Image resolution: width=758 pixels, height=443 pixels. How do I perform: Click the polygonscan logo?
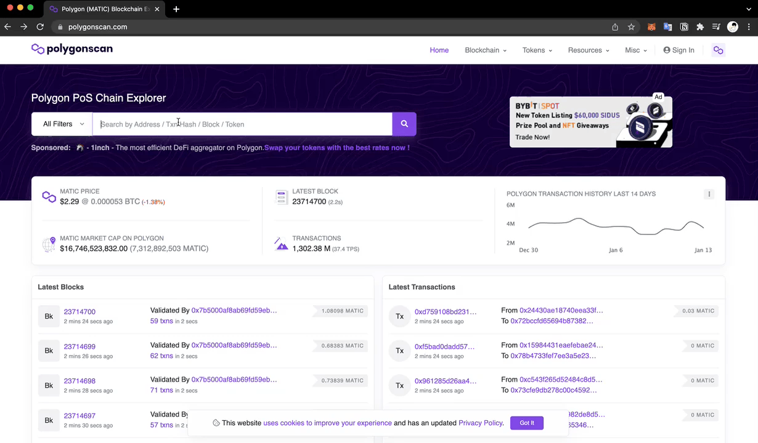pyautogui.click(x=72, y=49)
